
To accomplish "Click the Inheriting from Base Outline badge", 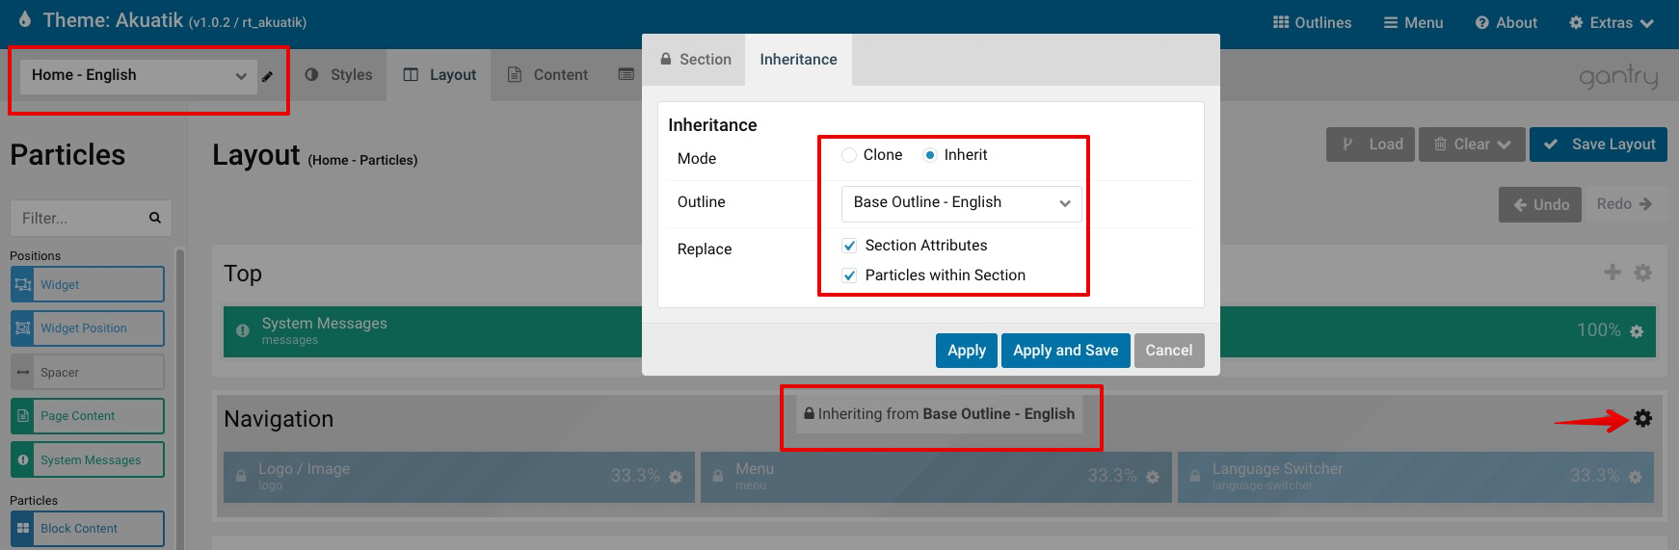I will [940, 414].
